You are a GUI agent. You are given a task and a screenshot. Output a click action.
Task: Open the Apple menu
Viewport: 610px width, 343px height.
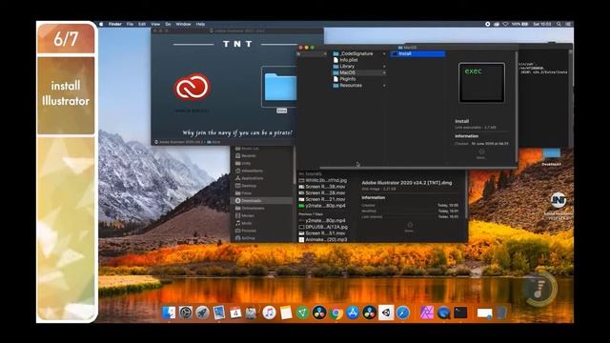coord(102,24)
